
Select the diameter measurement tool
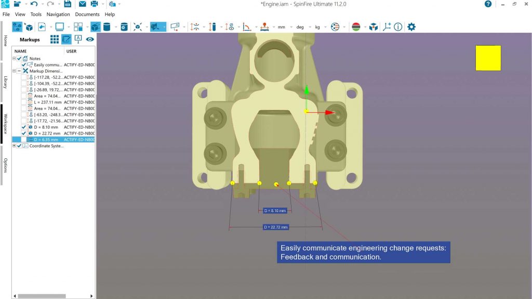(230, 27)
